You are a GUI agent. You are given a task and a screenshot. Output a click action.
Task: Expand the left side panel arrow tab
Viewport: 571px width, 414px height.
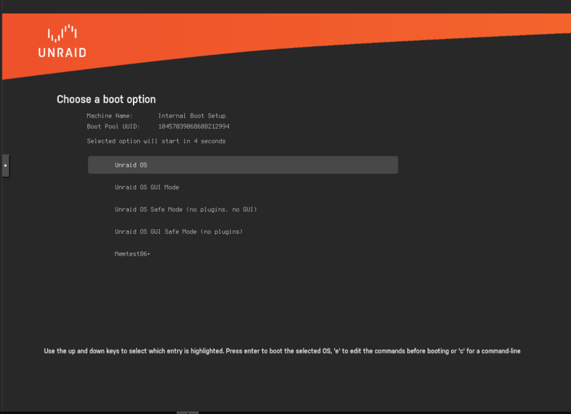[6, 166]
